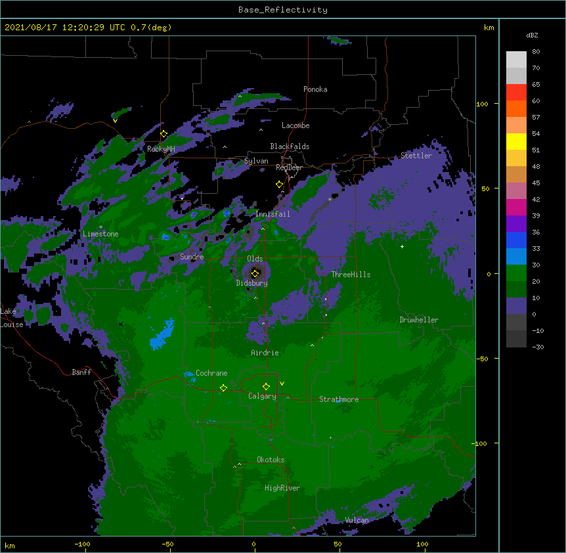The width and height of the screenshot is (566, 553).
Task: Click the Lake Louise label
Action: point(12,318)
